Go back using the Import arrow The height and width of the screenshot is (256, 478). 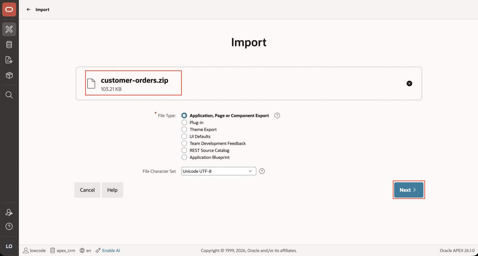pos(29,10)
